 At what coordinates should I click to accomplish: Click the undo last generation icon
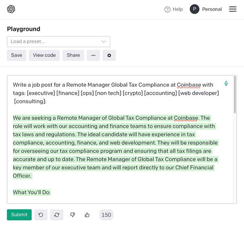tap(41, 215)
